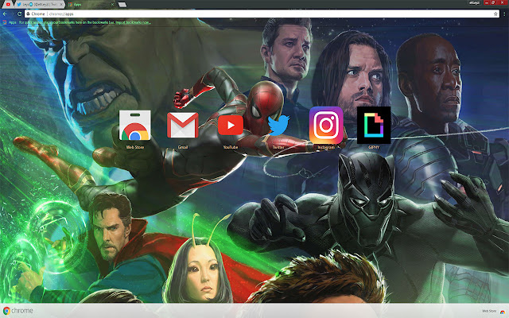Reload the page with refresh icon
The image size is (509, 318).
[19, 14]
